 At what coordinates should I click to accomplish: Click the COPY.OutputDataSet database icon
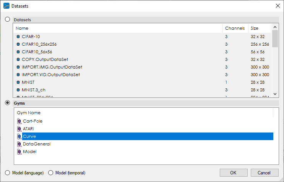(x=18, y=59)
